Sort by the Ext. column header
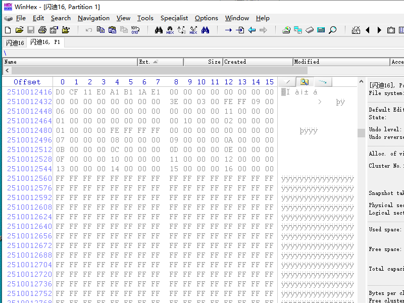The height and width of the screenshot is (303, 404). 161,62
